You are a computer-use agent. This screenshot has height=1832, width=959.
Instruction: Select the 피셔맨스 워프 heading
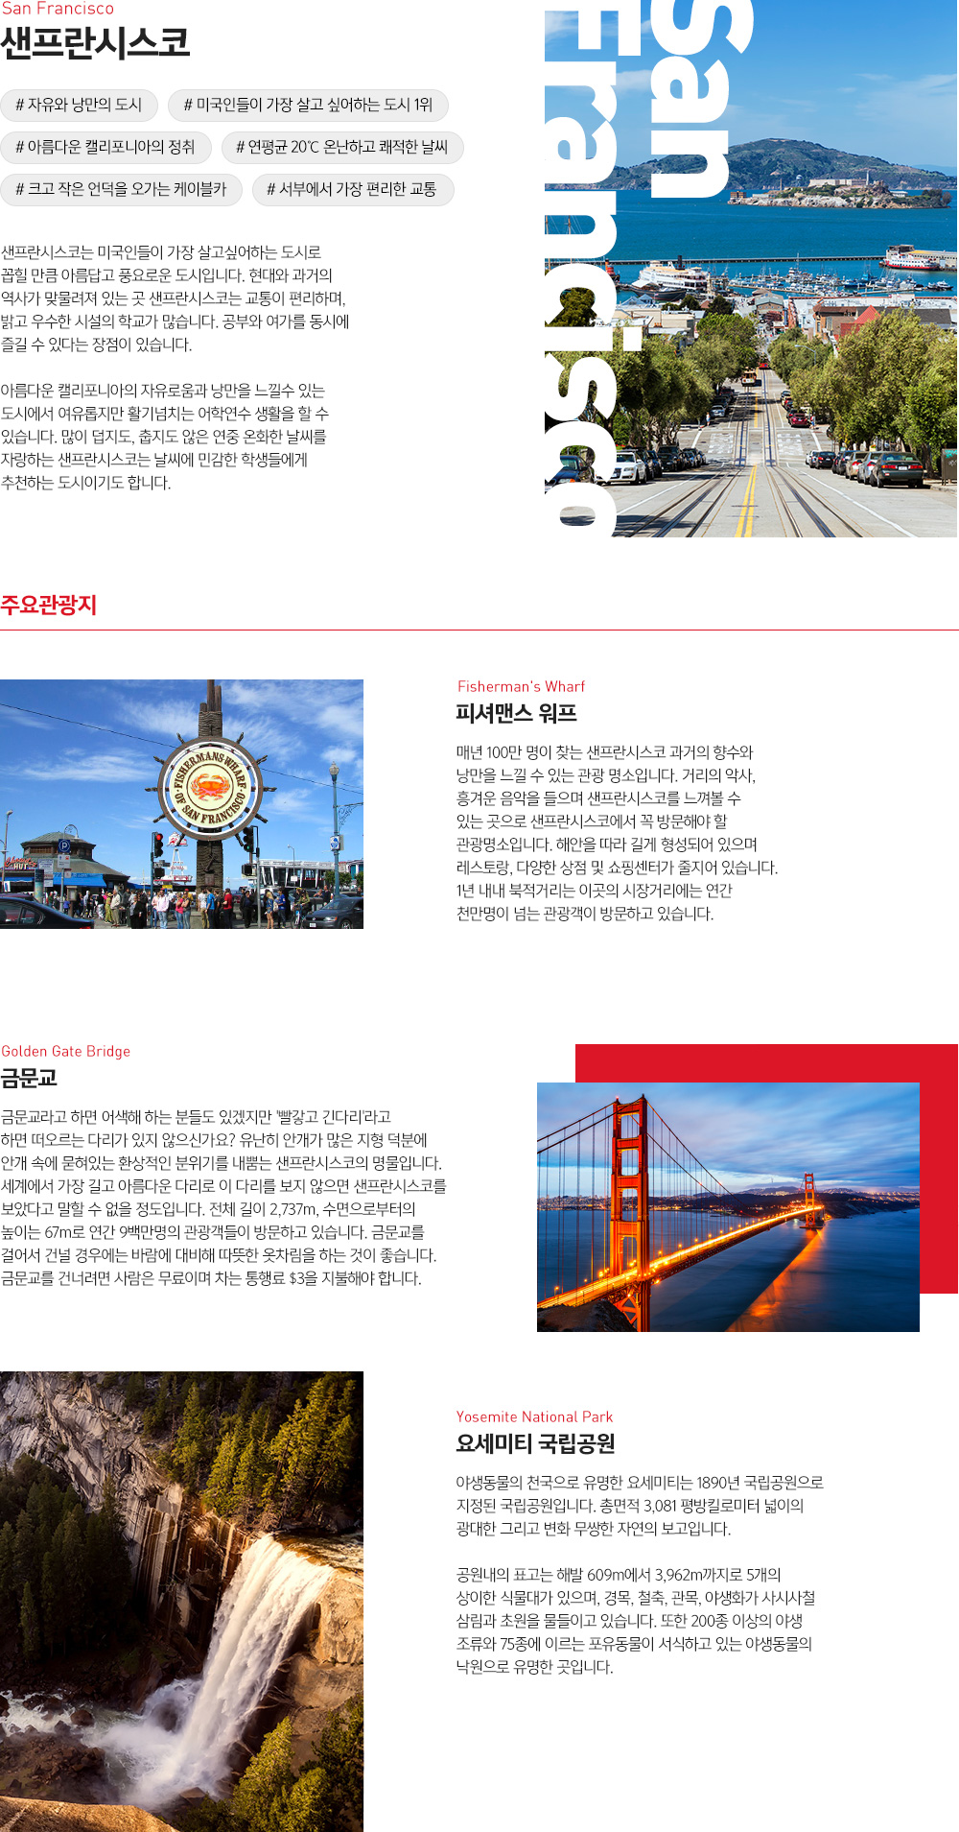516,713
